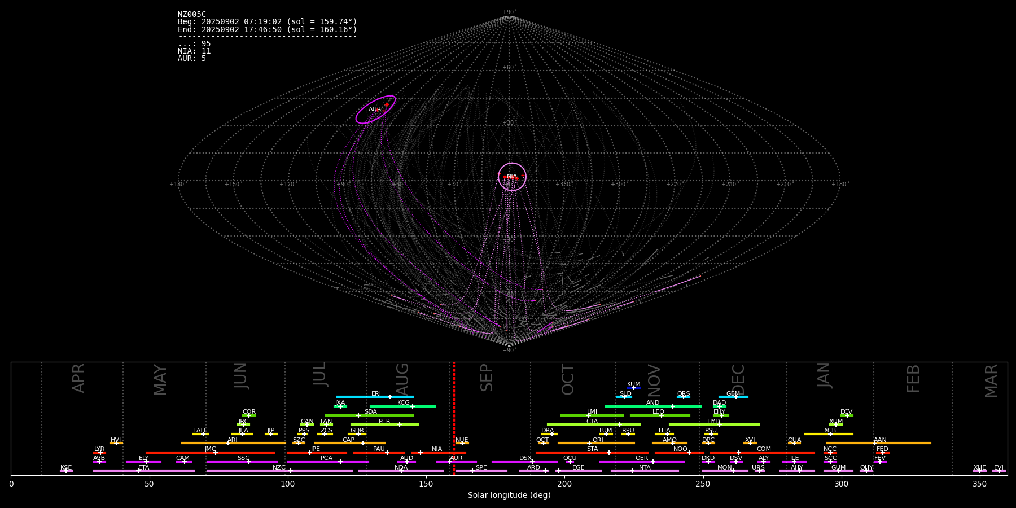Click the XCB shower label

[x=830, y=431]
